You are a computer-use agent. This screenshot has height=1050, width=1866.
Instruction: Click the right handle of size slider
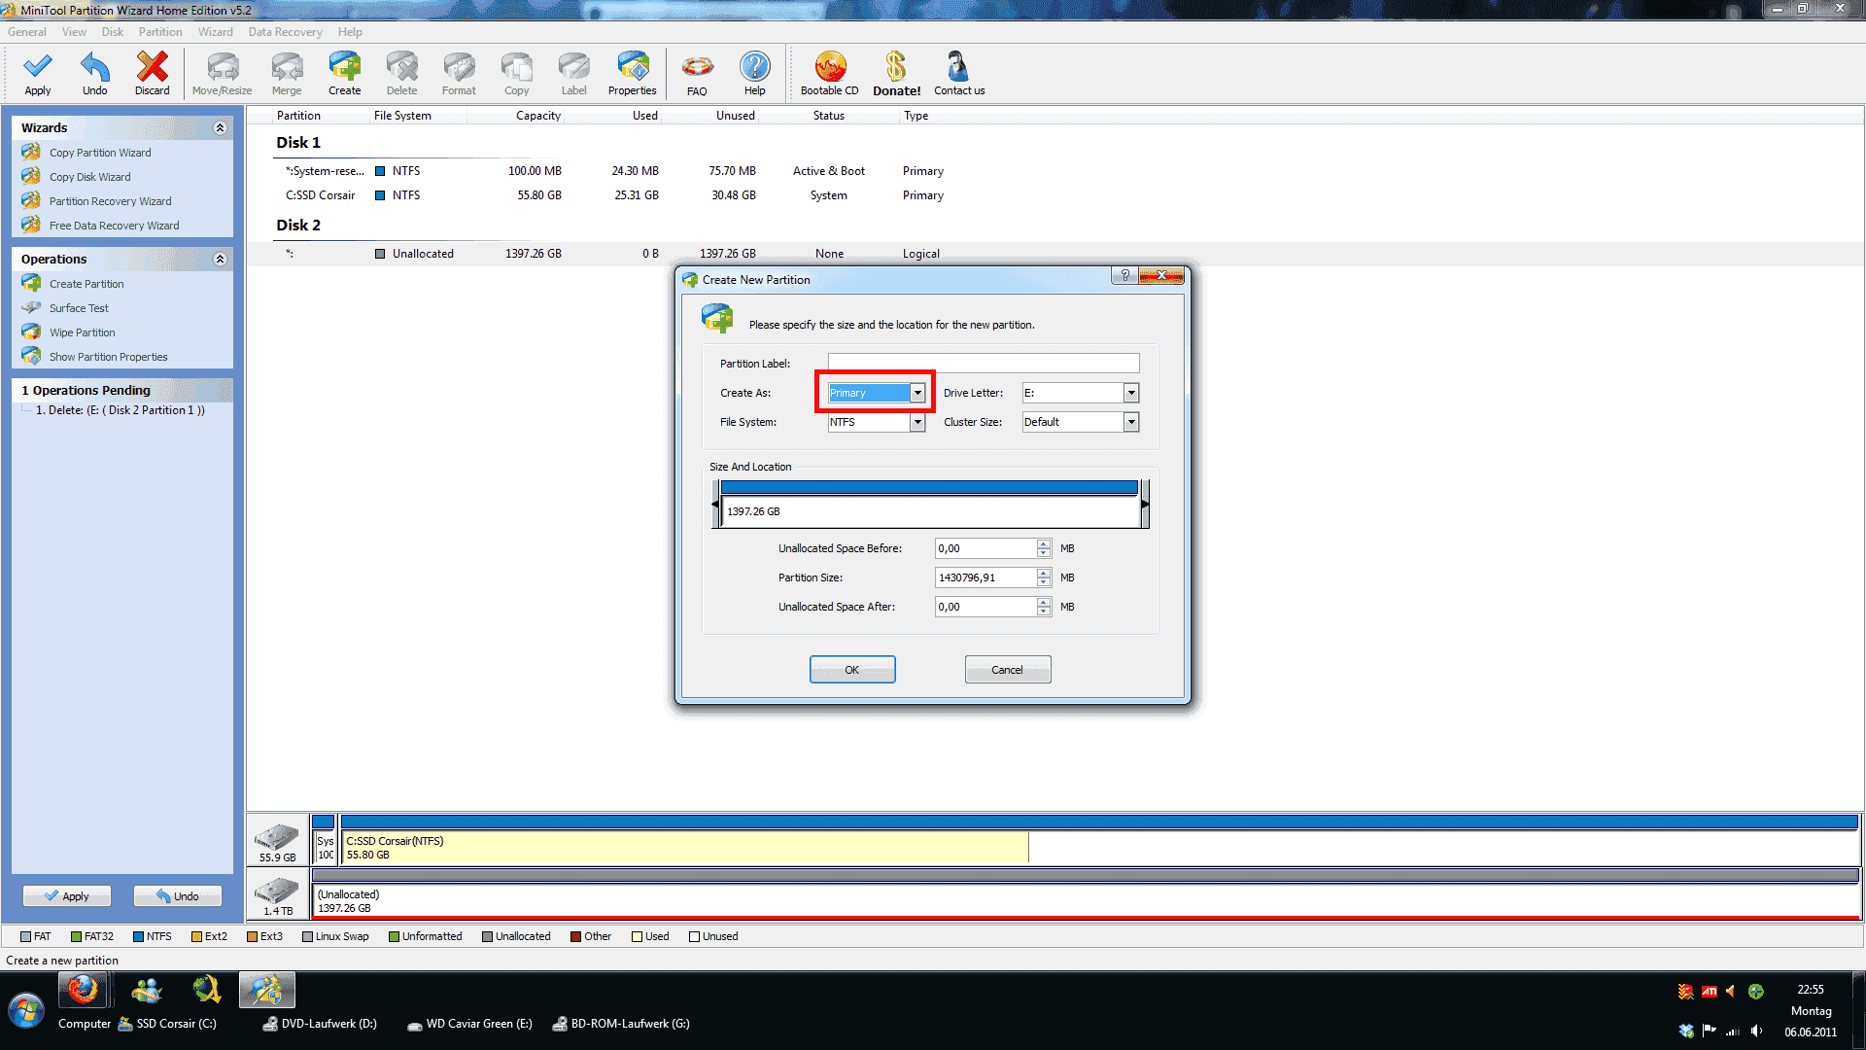pyautogui.click(x=1145, y=504)
